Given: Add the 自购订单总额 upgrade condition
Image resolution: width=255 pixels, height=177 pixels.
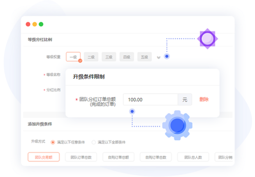Looking at the screenshot, I should [x=118, y=157].
